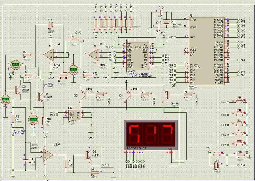Click RST terminal beside capacitor C11
255x181 pixels.
[238, 165]
